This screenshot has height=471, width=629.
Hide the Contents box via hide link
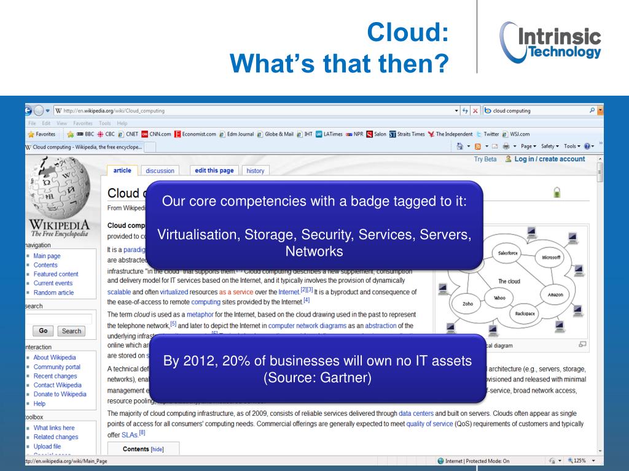157,450
